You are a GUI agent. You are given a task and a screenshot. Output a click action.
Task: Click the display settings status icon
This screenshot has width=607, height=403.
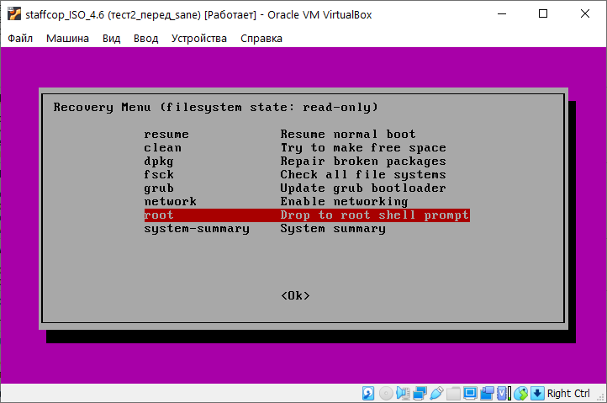(x=470, y=393)
